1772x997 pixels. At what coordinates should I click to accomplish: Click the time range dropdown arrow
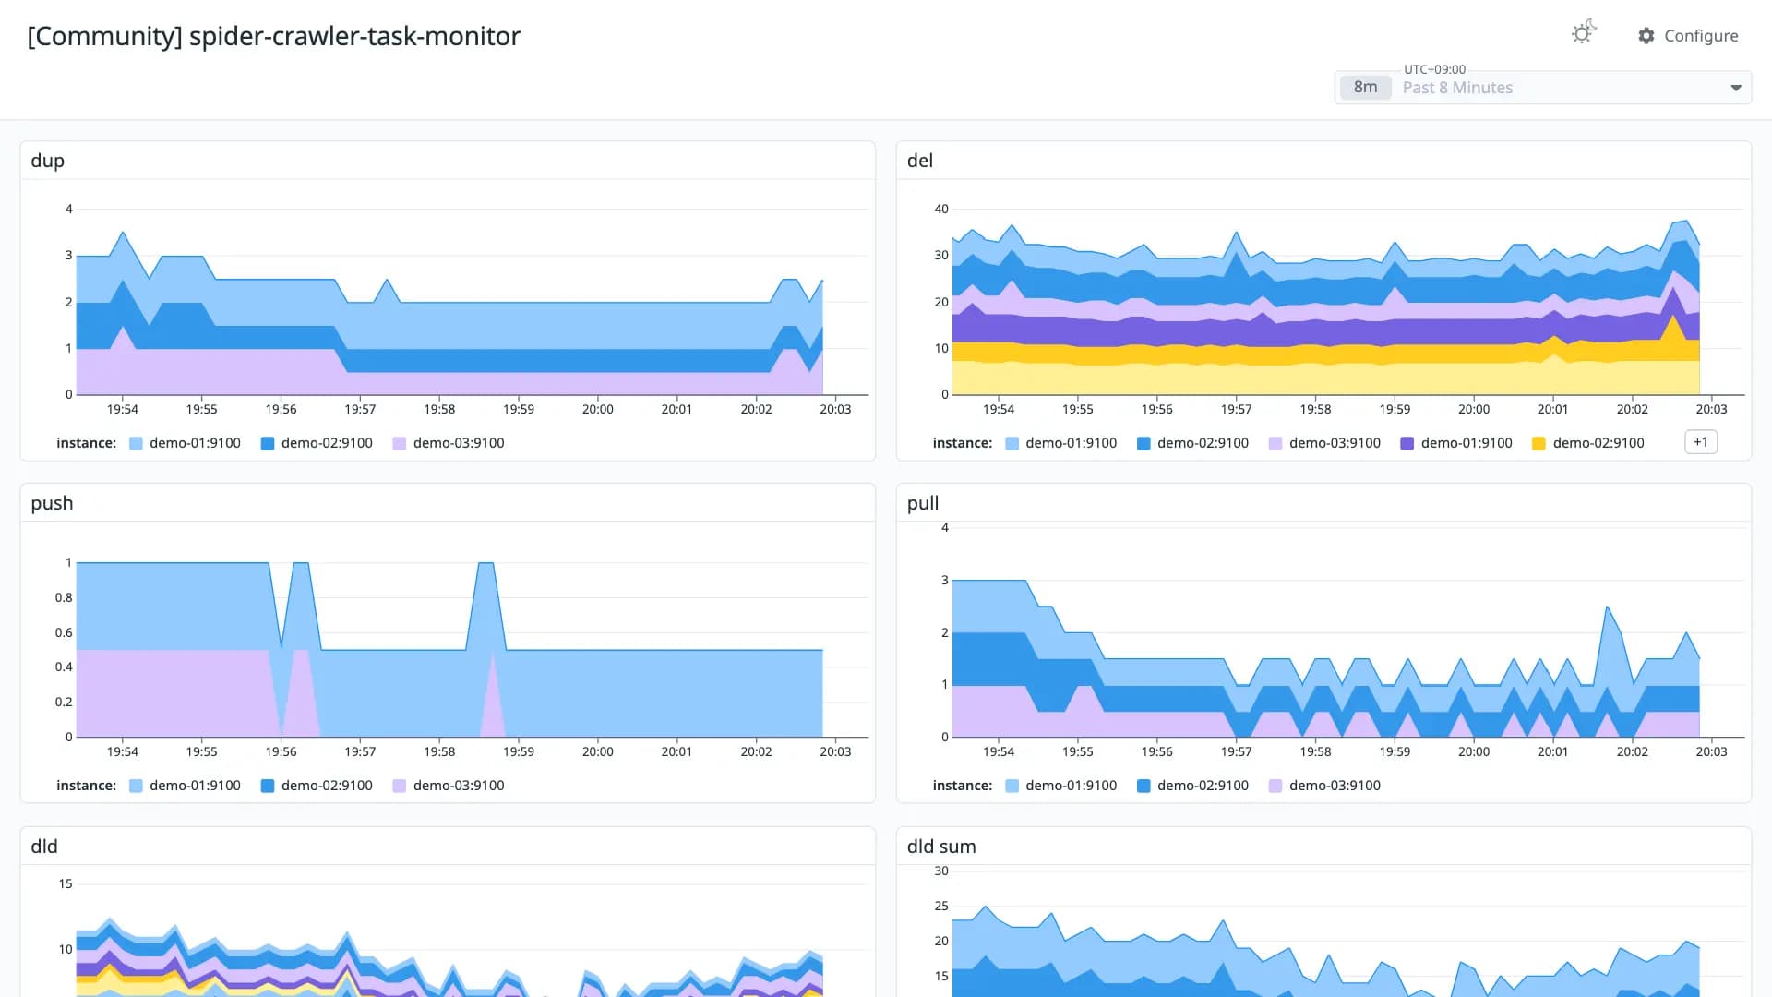tap(1735, 89)
